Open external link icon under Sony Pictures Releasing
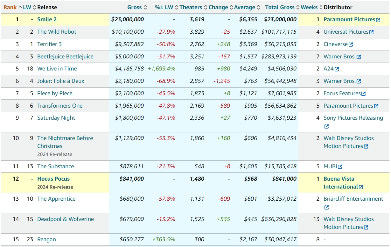This screenshot has height=247, width=391. (326, 126)
